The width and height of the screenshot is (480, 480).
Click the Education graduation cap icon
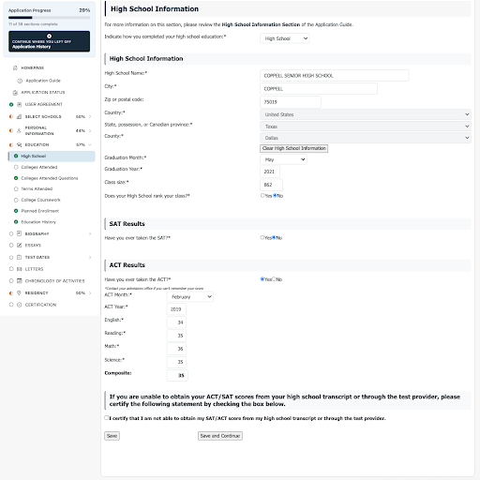pyautogui.click(x=19, y=144)
